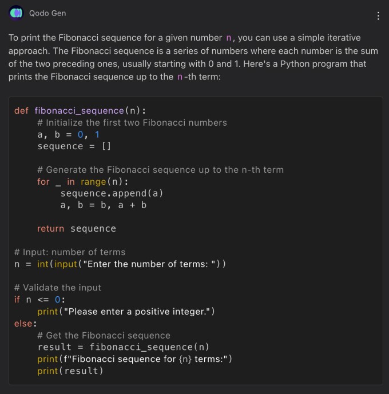
Task: Click the comment '# Validate the input'
Action: [x=58, y=288]
